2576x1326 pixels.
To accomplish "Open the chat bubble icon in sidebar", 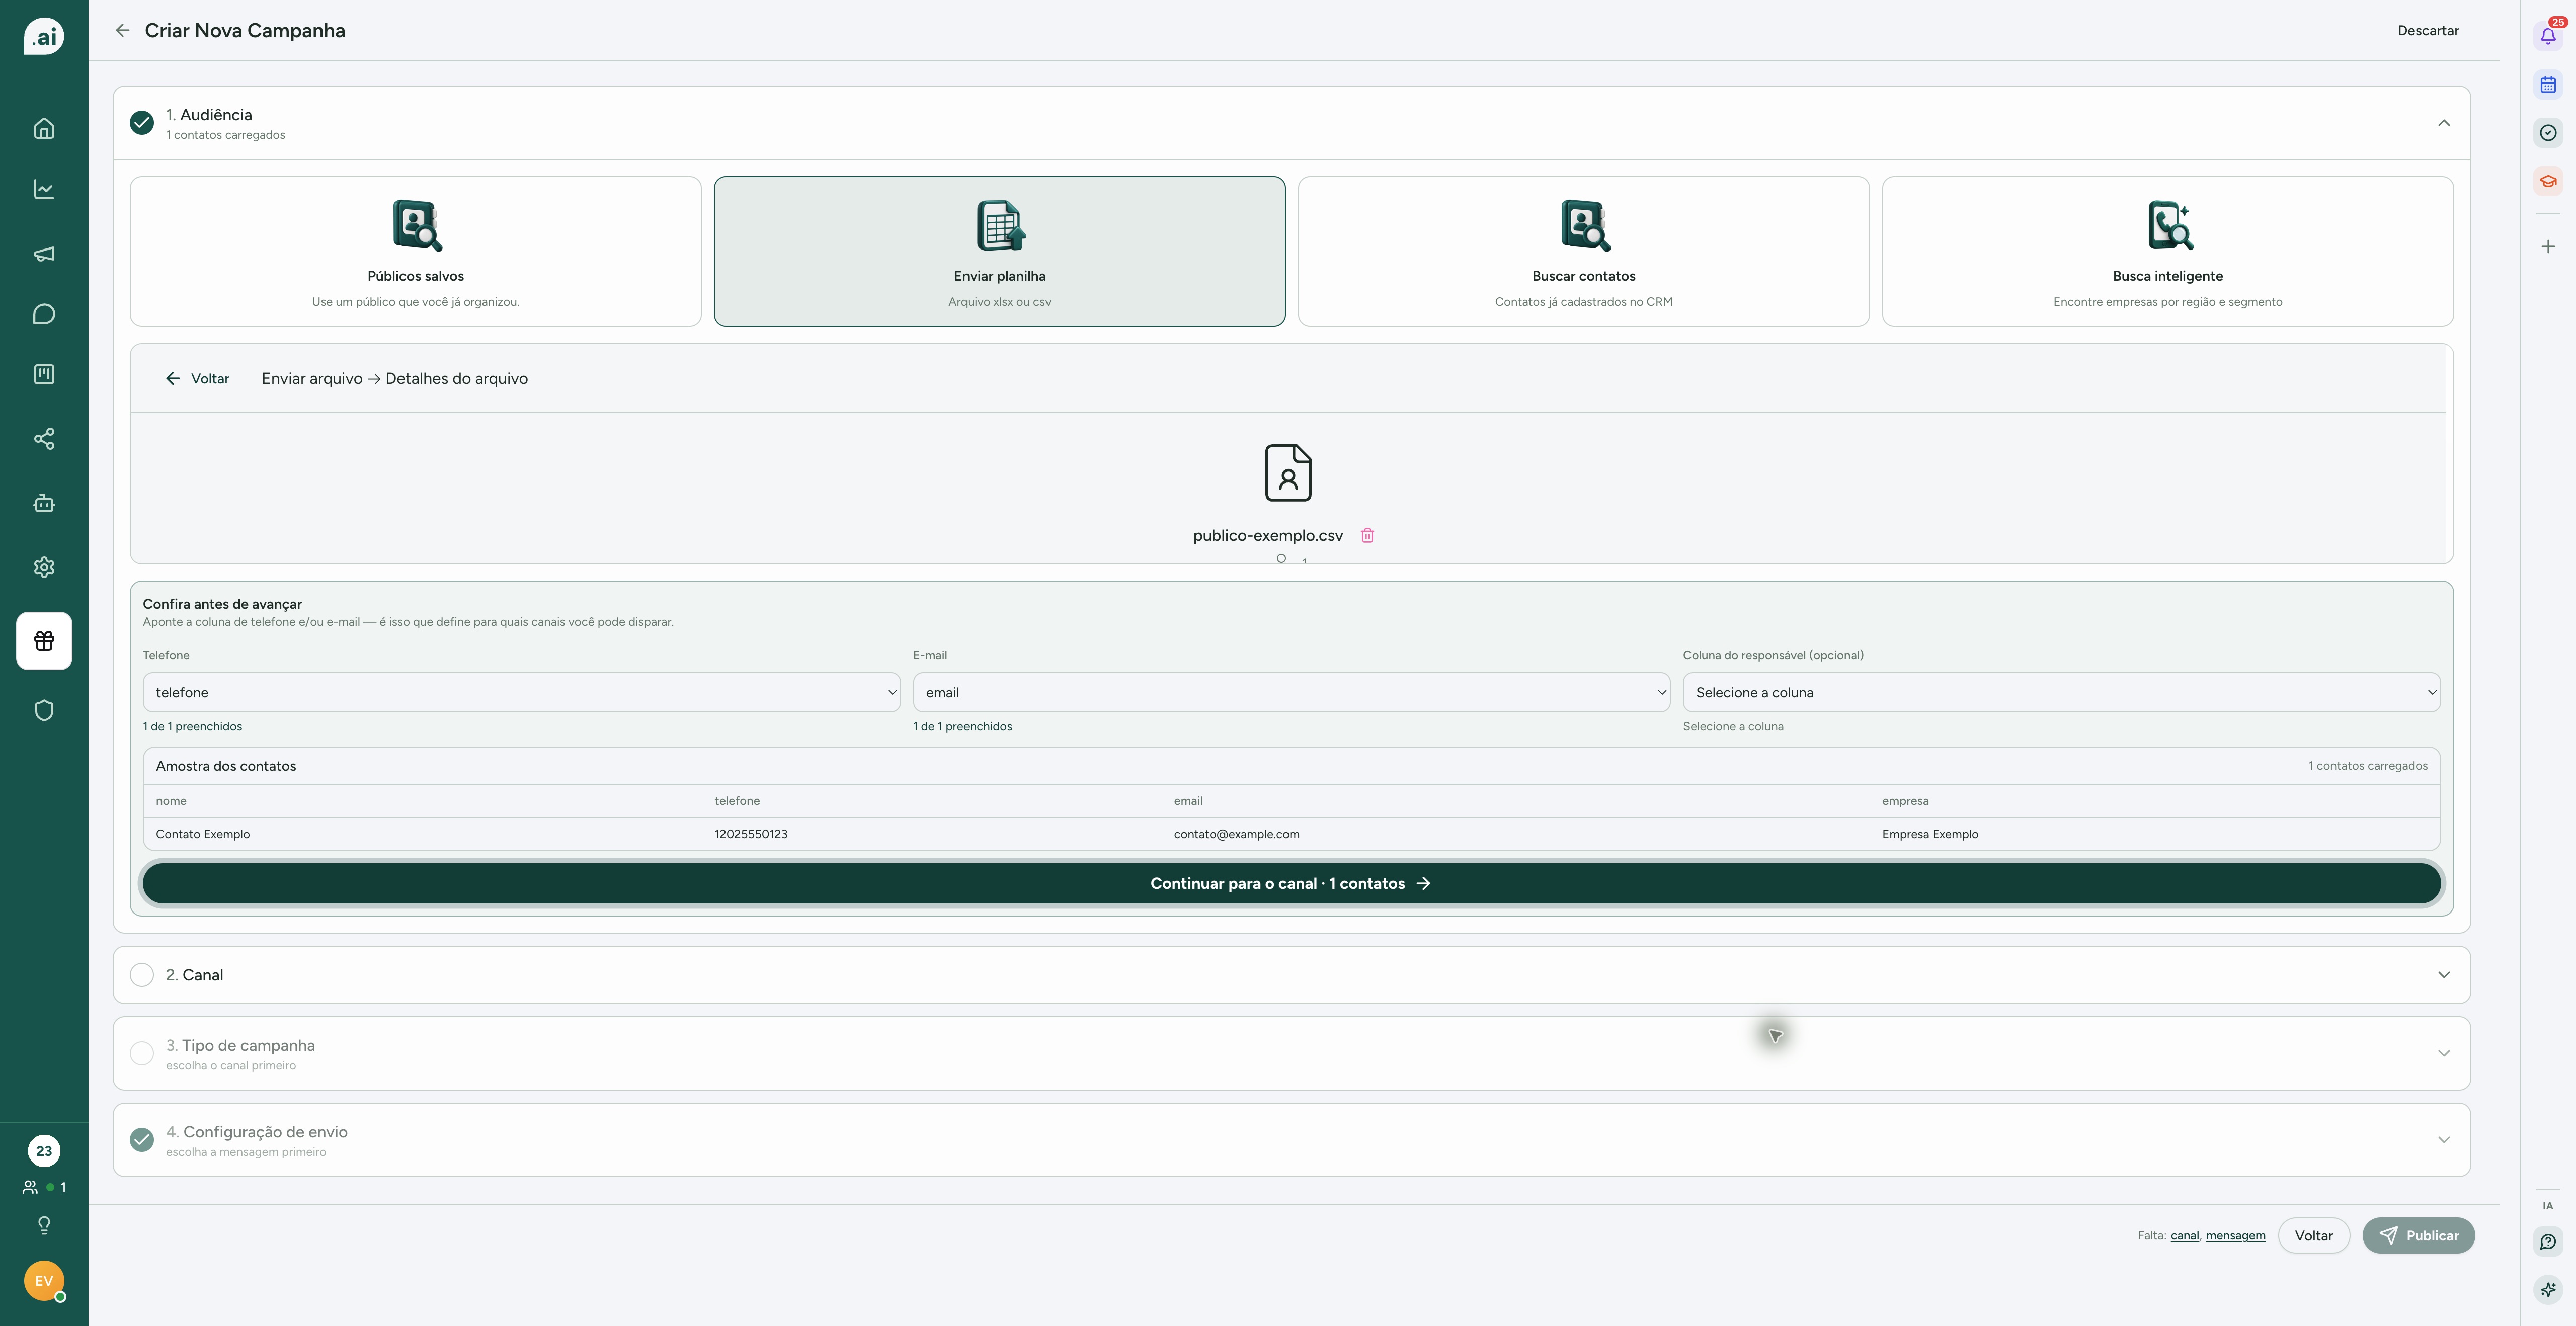I will tap(44, 314).
